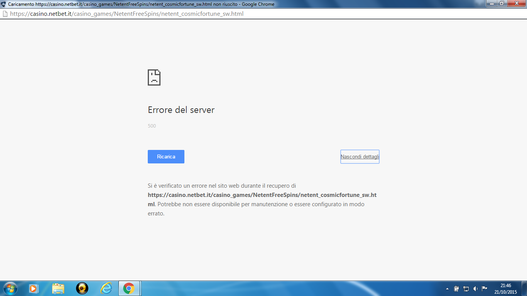The width and height of the screenshot is (527, 296).
Task: Click the sad page error icon
Action: click(154, 77)
